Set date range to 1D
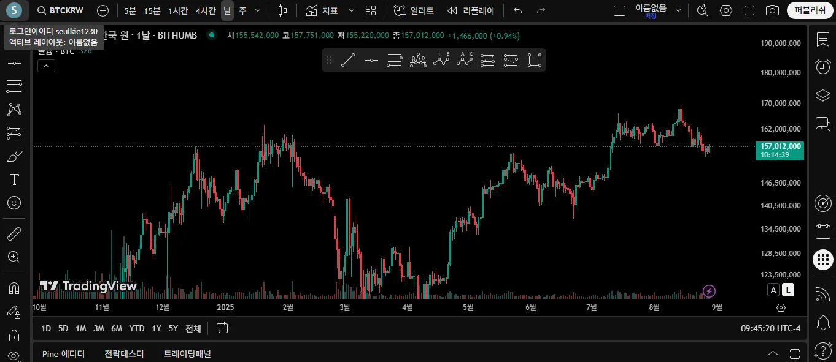 click(x=46, y=328)
